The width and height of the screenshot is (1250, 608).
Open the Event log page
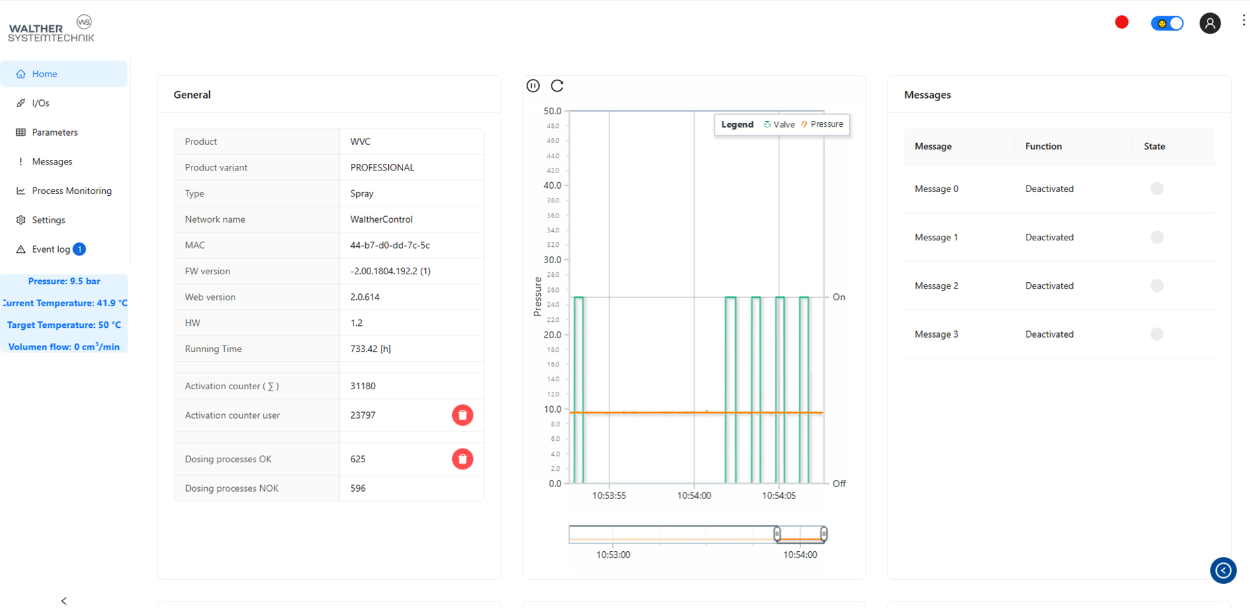51,249
